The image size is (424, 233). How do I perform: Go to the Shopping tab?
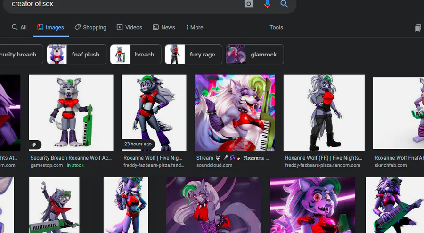pyautogui.click(x=90, y=27)
